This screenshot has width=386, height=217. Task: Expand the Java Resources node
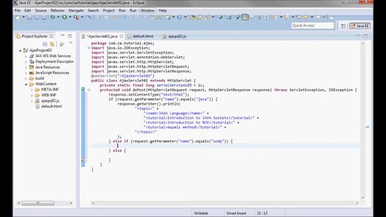[x=26, y=67]
